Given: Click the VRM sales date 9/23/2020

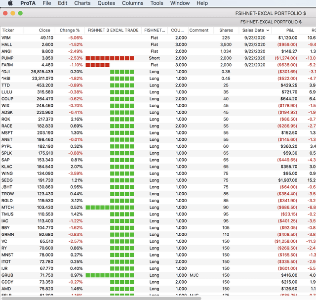Looking at the screenshot, I should coord(255,38).
